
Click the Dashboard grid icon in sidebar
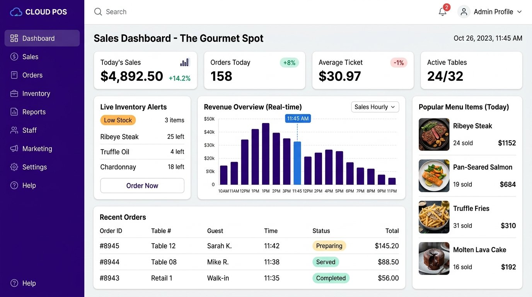(x=14, y=38)
